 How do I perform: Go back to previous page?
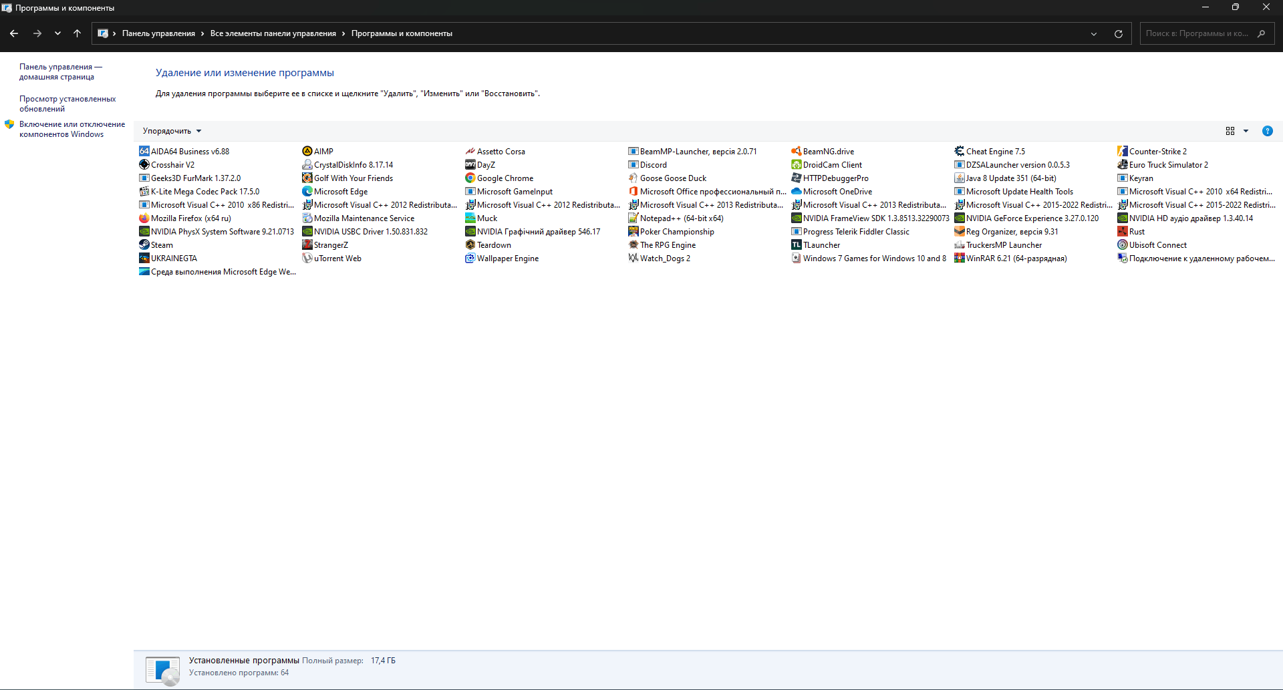pyautogui.click(x=14, y=33)
